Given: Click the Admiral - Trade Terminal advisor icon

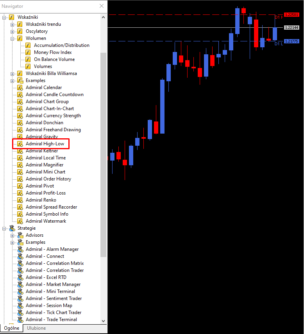Looking at the screenshot, I should coord(20,320).
